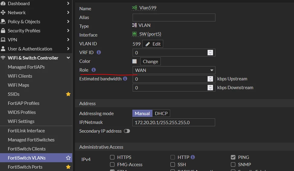Click Edit button next to VLAN ID
This screenshot has width=294, height=171.
(153, 44)
